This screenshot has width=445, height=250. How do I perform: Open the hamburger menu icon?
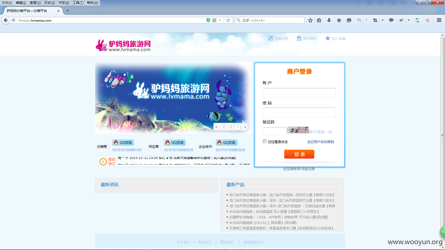(439, 20)
